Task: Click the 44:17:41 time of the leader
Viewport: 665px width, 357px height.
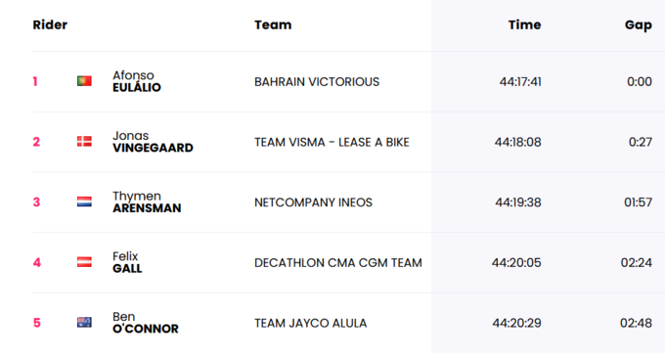Action: pyautogui.click(x=520, y=81)
